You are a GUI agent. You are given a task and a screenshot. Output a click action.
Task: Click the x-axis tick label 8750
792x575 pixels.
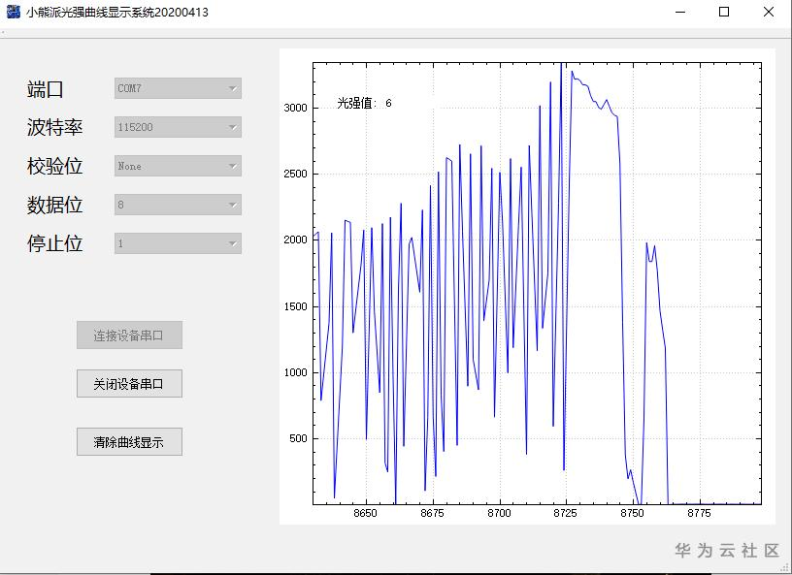point(633,513)
